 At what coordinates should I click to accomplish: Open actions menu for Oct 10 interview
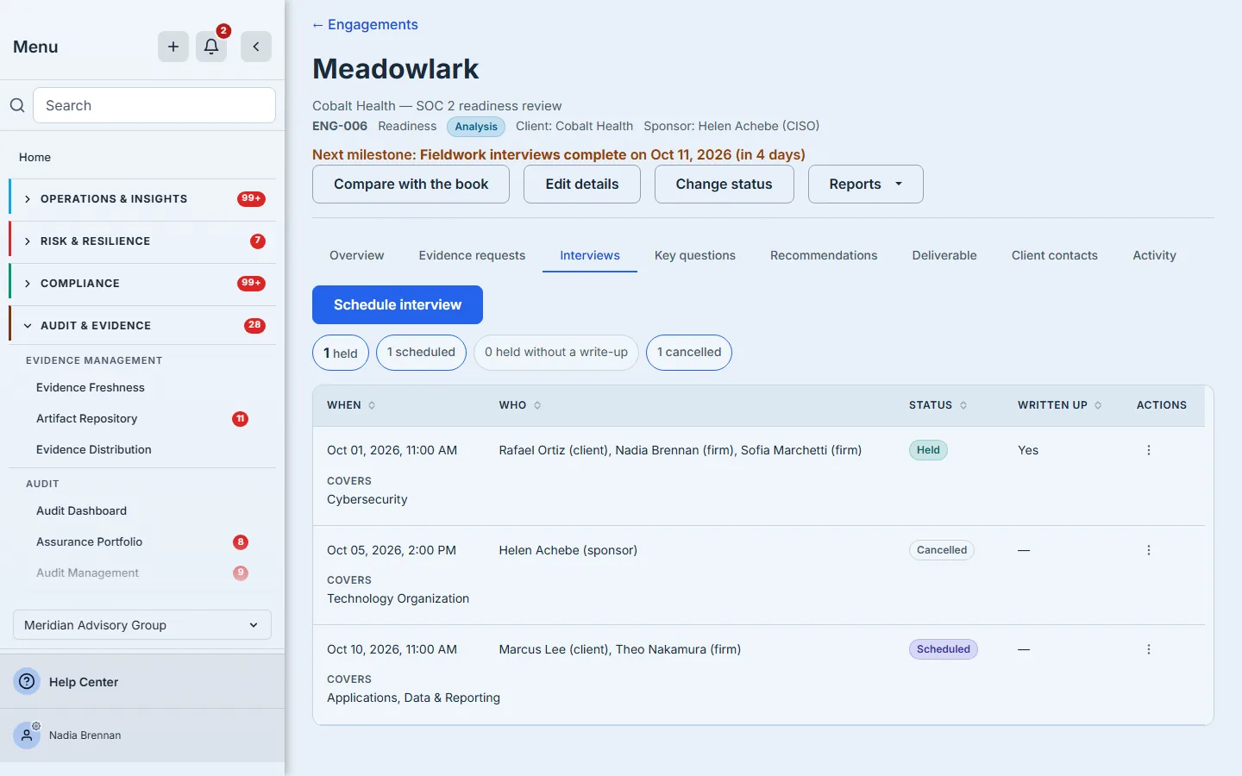pos(1149,649)
